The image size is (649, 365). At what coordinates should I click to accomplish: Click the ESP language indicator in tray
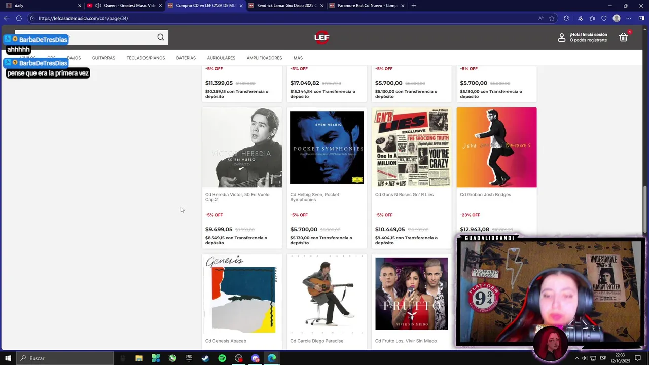[603, 358]
